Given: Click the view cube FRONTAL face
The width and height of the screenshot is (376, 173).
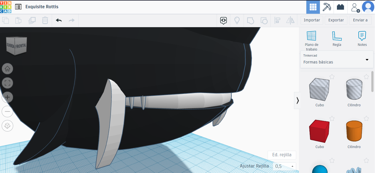Looking at the screenshot, I should point(21,46).
